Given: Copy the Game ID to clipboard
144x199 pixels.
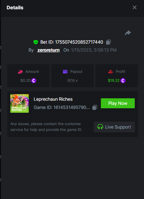Looking at the screenshot, I should click(95, 107).
